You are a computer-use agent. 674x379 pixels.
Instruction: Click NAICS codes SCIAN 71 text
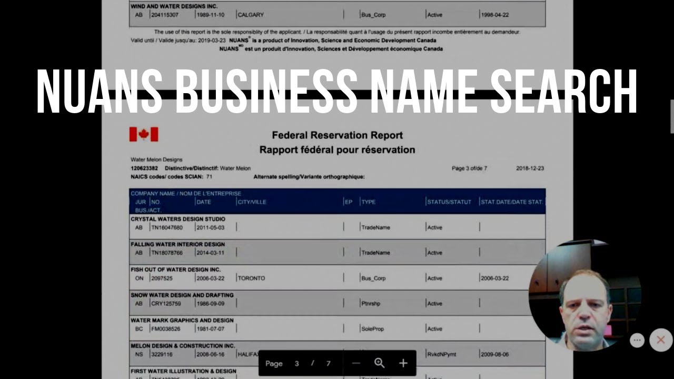pyautogui.click(x=172, y=177)
